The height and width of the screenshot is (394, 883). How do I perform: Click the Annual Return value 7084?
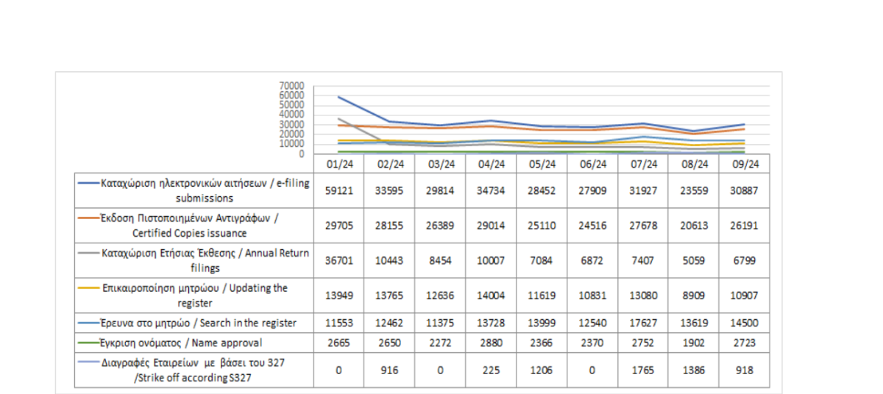click(542, 261)
